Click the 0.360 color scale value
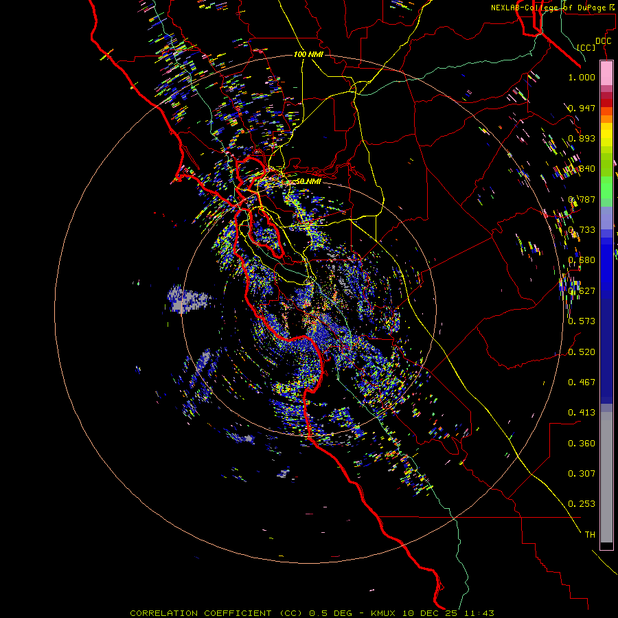This screenshot has height=618, width=618. (x=582, y=443)
